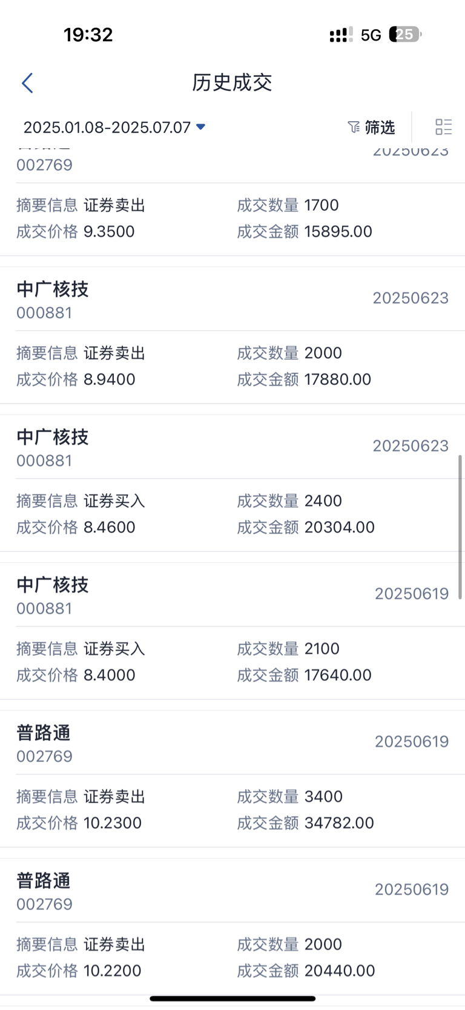
Task: Select 中广核技 trade dated 20250619
Action: [x=232, y=631]
